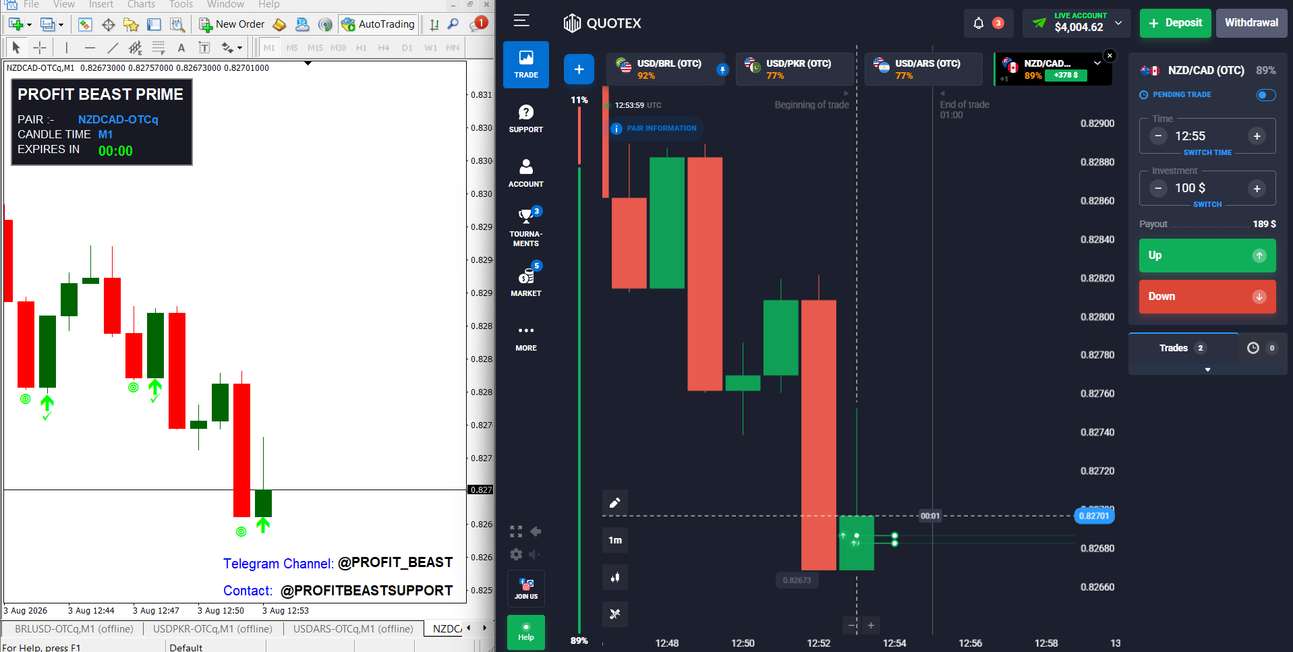Image resolution: width=1293 pixels, height=652 pixels.
Task: Toggle pin on USD/BRL (OTC) tab
Action: coord(722,69)
